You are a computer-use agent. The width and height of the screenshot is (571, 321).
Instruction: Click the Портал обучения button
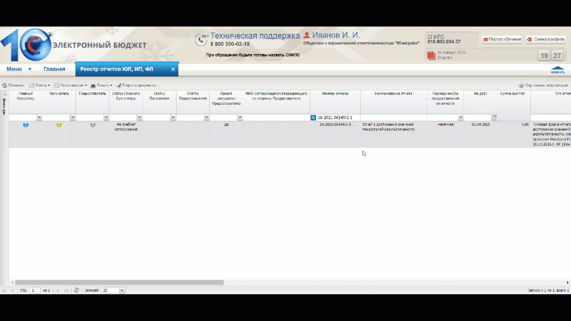coord(502,39)
